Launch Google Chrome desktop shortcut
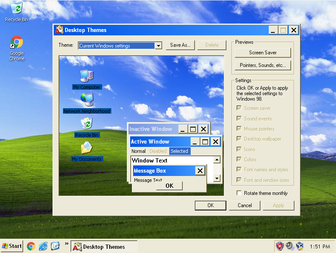Image resolution: width=336 pixels, height=253 pixels. (16, 48)
